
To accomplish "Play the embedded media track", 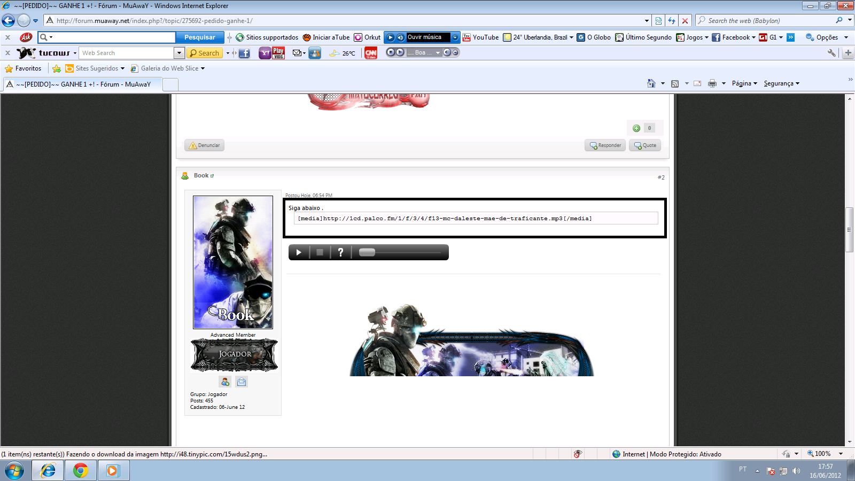I will [299, 252].
